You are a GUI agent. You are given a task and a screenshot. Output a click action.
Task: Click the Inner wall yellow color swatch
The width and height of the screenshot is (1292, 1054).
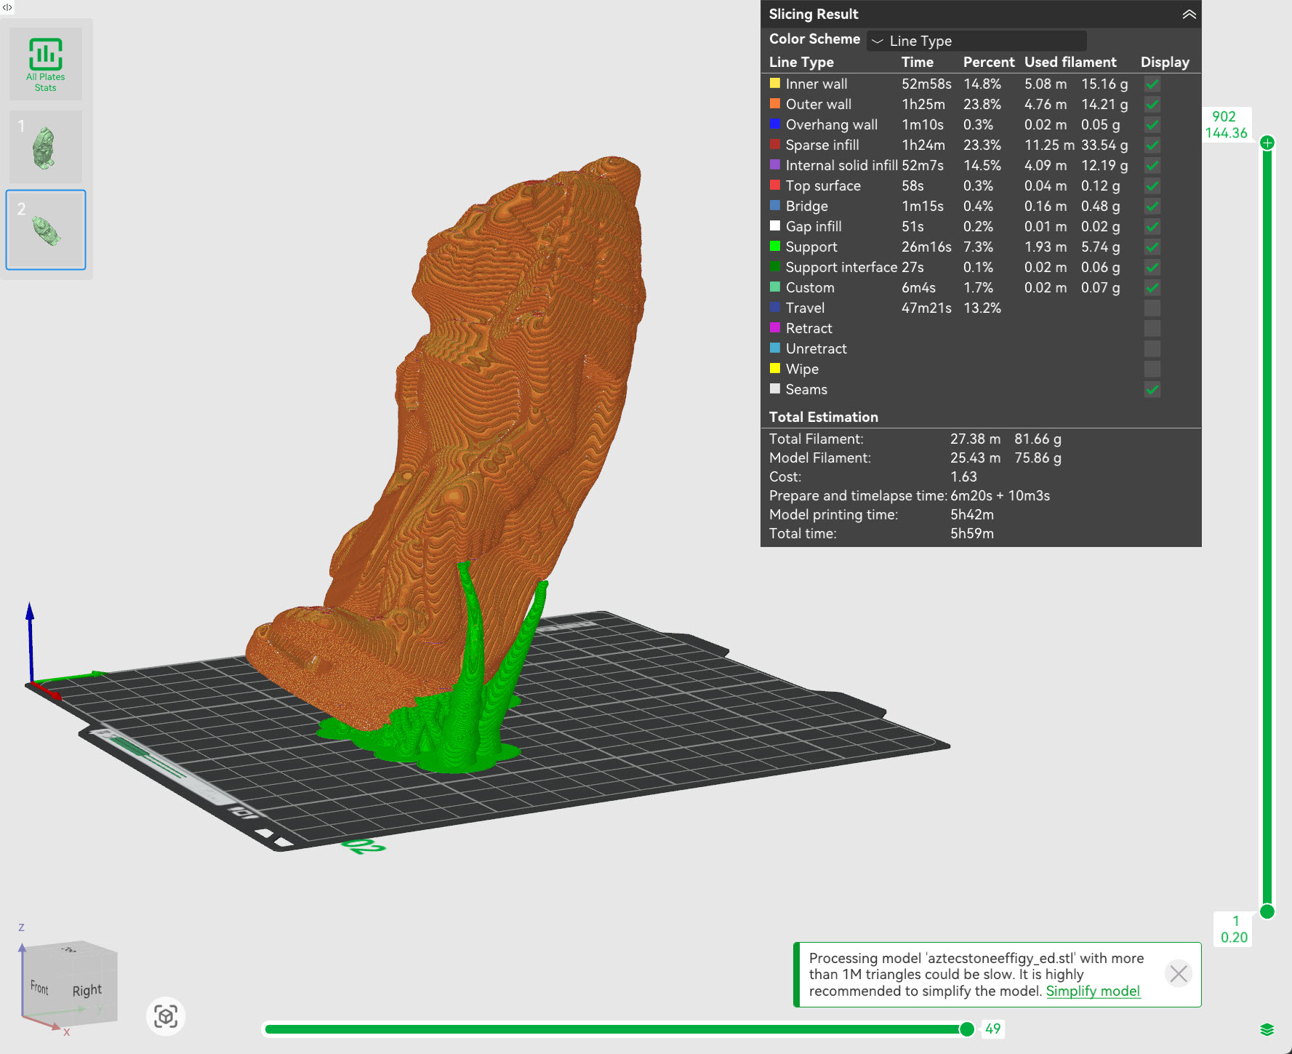click(775, 83)
